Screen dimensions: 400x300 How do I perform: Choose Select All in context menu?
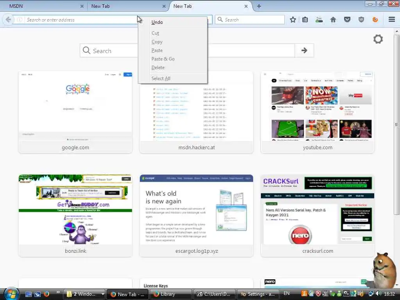click(172, 79)
